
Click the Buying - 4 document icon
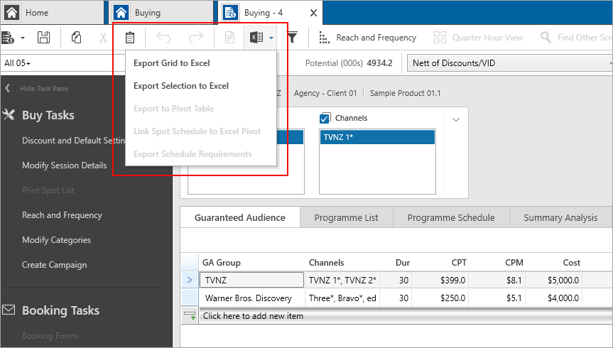(230, 13)
